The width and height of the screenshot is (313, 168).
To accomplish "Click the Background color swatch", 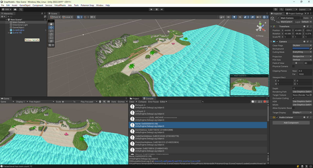I will point(301,49).
